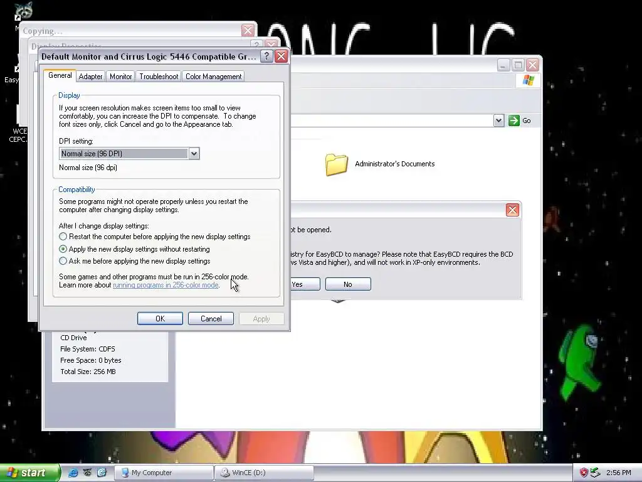Select the General tab
642x482 pixels.
60,75
